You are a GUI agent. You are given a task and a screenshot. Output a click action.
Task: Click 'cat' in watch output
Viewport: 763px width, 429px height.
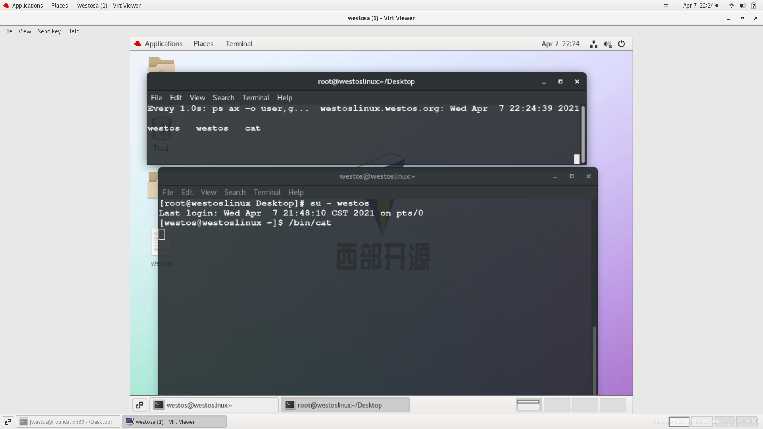(x=253, y=128)
